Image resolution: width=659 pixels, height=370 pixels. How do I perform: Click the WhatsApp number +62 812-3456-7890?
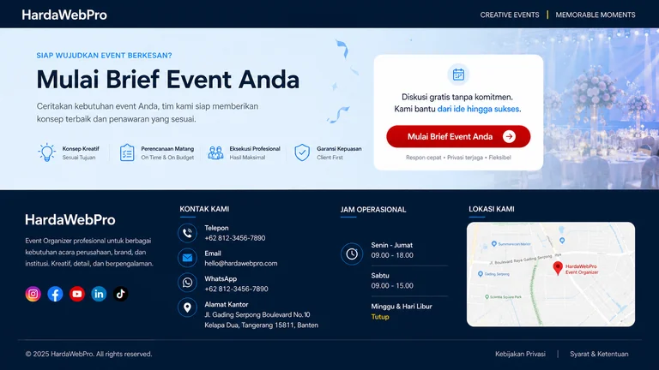[x=236, y=289]
